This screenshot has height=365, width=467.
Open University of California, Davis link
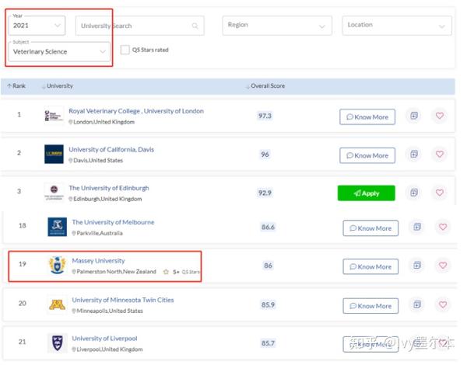tap(111, 150)
